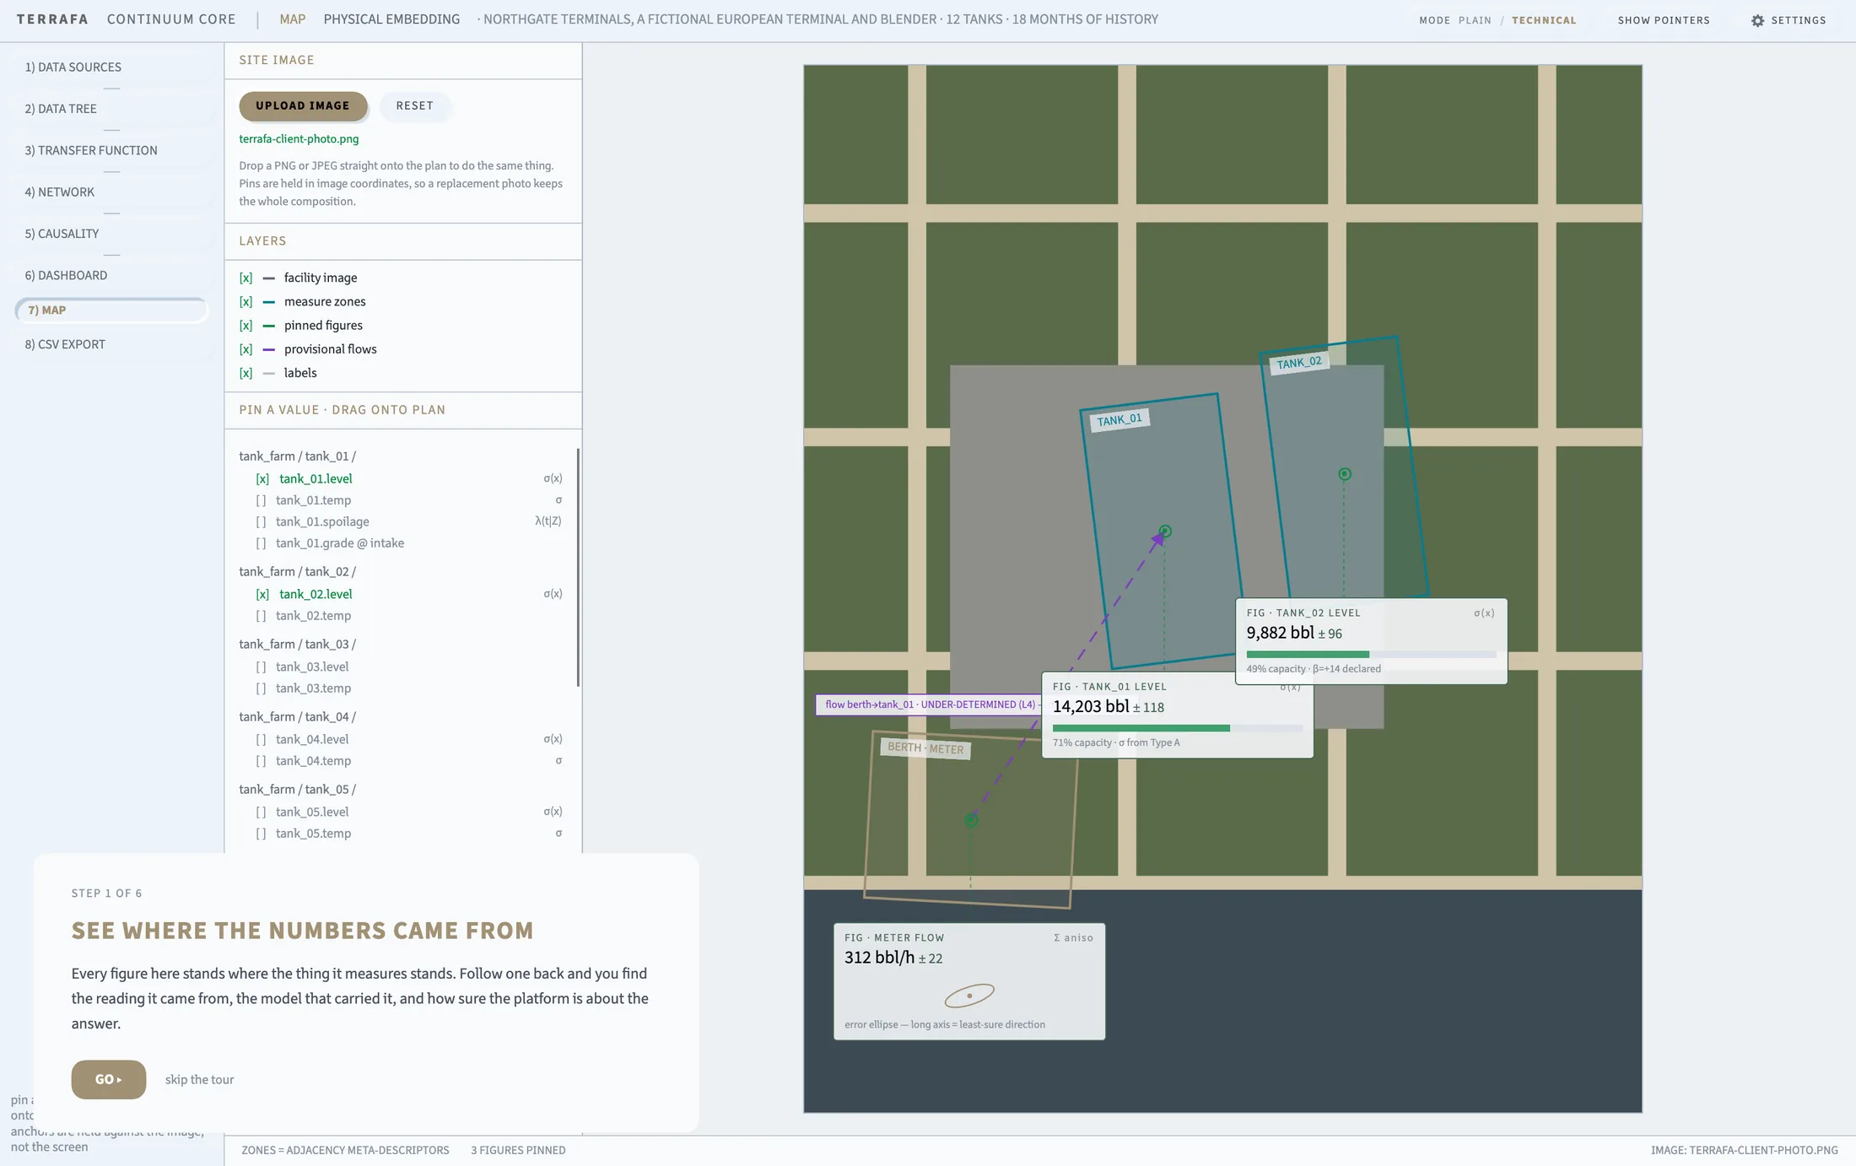Click the σ(x) tag in Tank_02 Level card
This screenshot has width=1856, height=1166.
click(1484, 613)
